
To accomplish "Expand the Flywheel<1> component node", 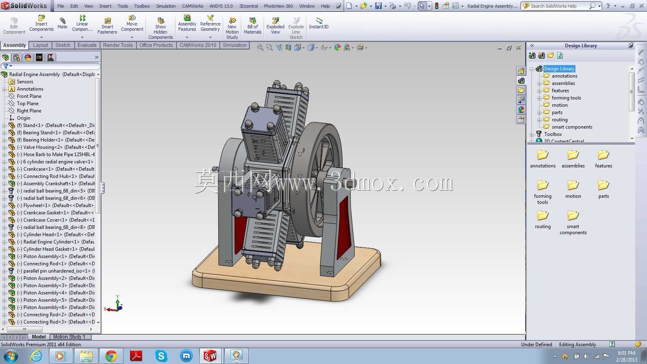I will coord(4,205).
